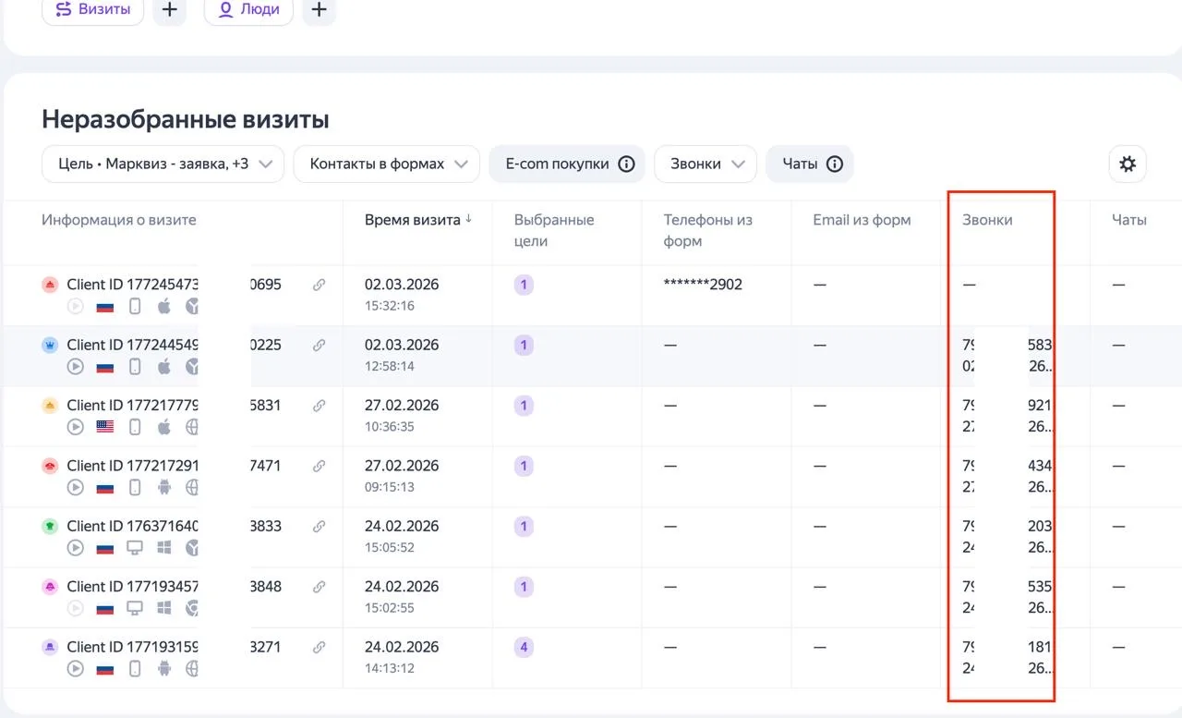Play session recording of the 12:58:14 visit
The image size is (1182, 718).
(76, 367)
